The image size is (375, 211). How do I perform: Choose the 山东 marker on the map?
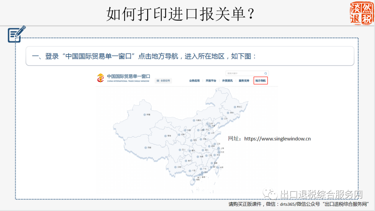(209, 133)
